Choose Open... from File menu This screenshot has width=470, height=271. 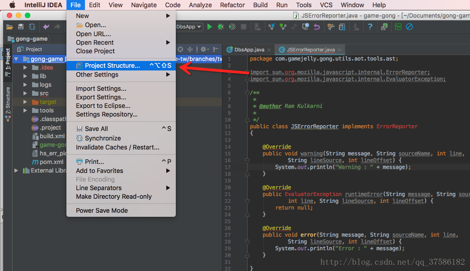point(121,25)
